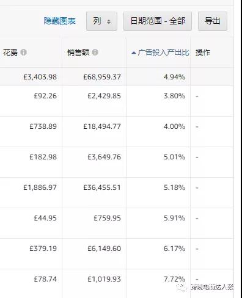Open the 列 columns dropdown
The image size is (242, 298).
pyautogui.click(x=101, y=21)
